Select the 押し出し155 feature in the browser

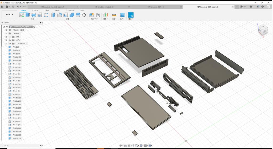(17, 57)
